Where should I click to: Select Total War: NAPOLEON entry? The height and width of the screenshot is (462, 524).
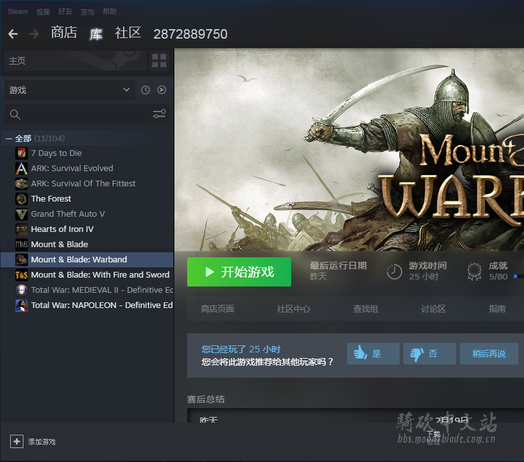click(x=87, y=305)
